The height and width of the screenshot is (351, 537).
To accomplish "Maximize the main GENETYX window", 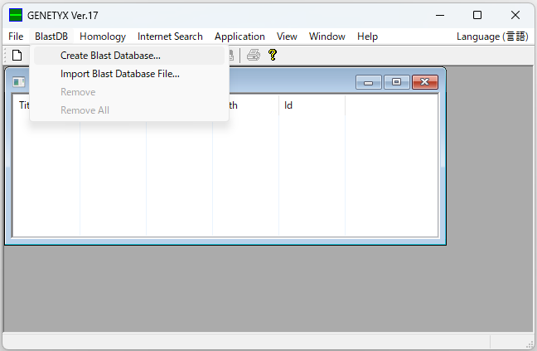I will (x=477, y=15).
